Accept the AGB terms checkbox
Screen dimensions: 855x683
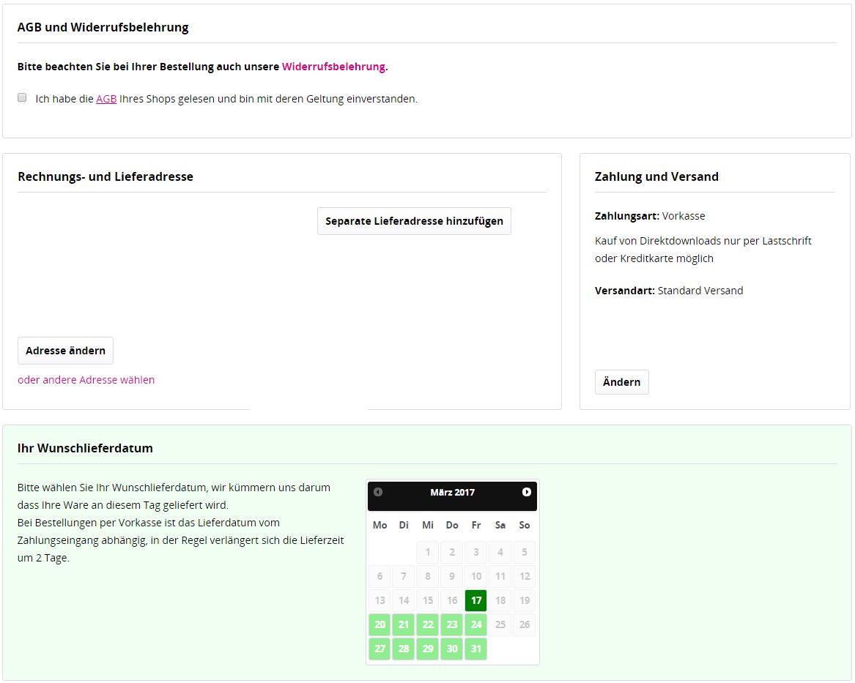point(22,97)
